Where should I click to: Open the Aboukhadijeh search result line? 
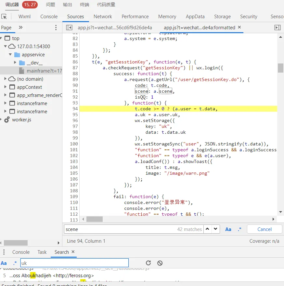pos(52,275)
